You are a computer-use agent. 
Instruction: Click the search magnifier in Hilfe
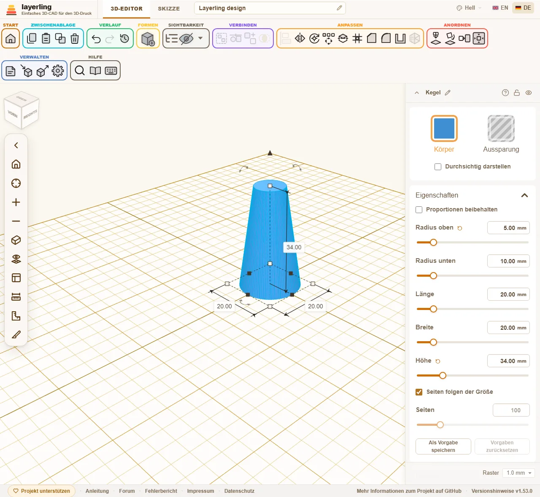point(80,71)
